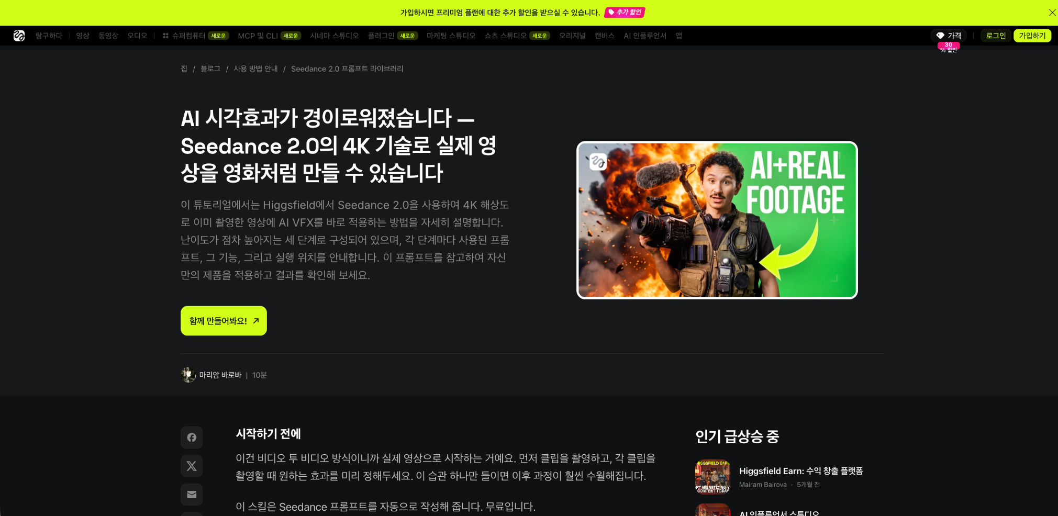This screenshot has height=516, width=1058.
Task: Open the AI 인플루언서 nav item
Action: pyautogui.click(x=645, y=36)
